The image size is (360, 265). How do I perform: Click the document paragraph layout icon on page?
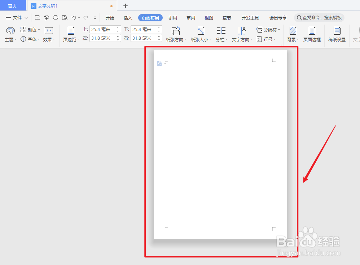pos(159,63)
